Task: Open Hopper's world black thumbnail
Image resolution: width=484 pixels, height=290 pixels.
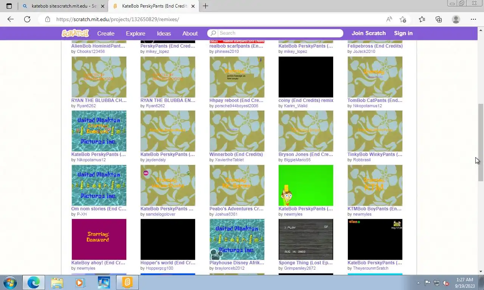Action: tap(168, 239)
